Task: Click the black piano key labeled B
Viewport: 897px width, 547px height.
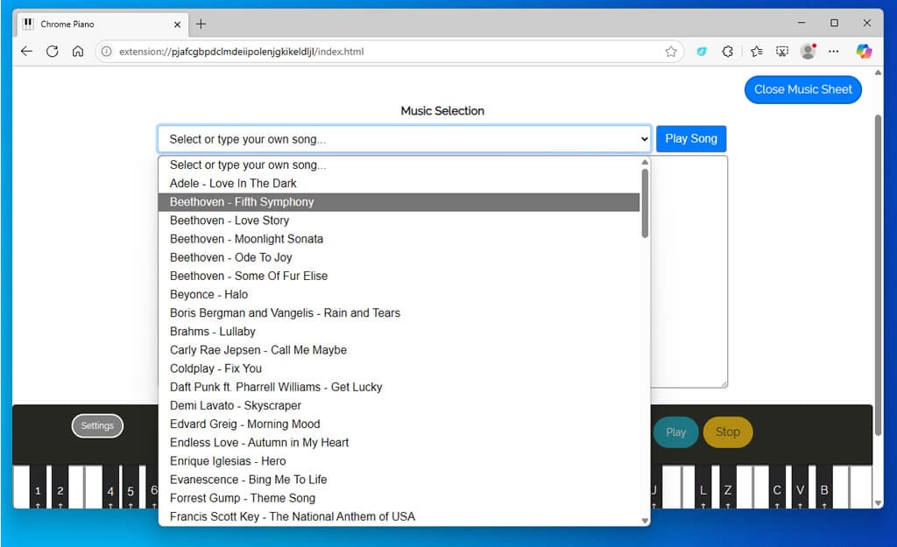Action: pos(824,487)
